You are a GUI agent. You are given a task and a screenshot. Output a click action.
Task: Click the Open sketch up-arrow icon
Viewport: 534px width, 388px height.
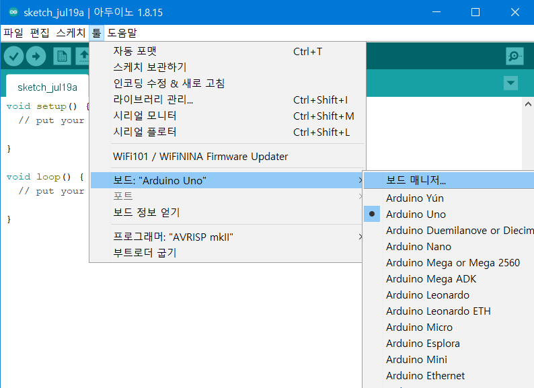[x=84, y=56]
